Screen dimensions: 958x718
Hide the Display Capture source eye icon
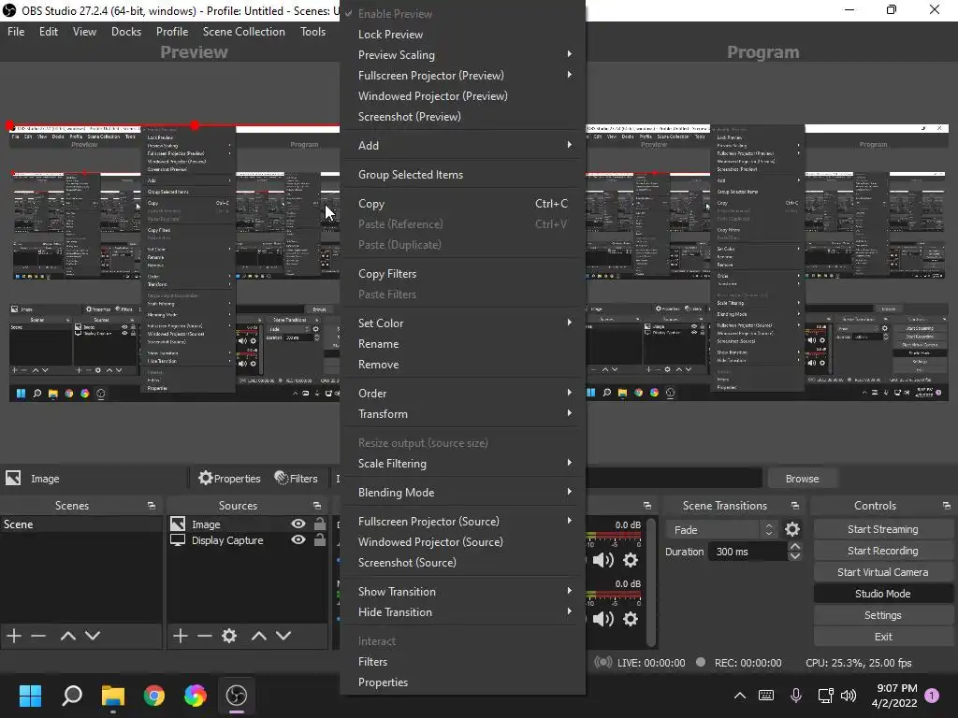click(298, 539)
